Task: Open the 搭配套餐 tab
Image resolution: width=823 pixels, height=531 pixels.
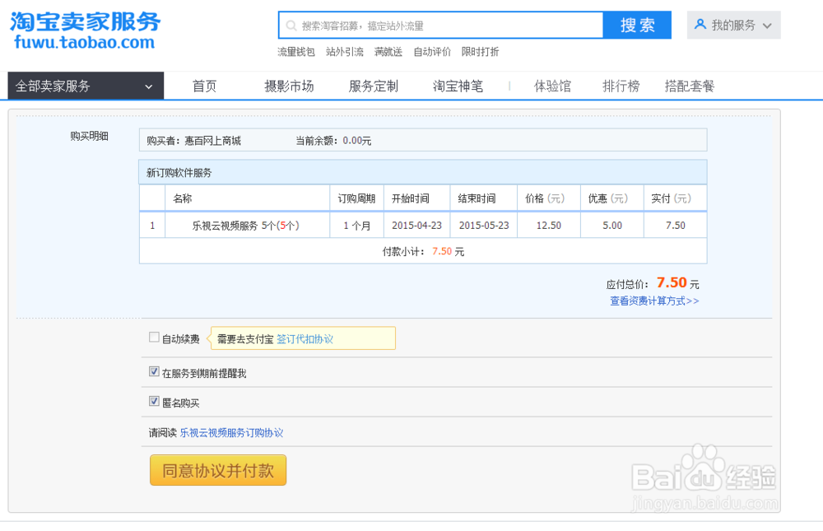Action: point(690,86)
